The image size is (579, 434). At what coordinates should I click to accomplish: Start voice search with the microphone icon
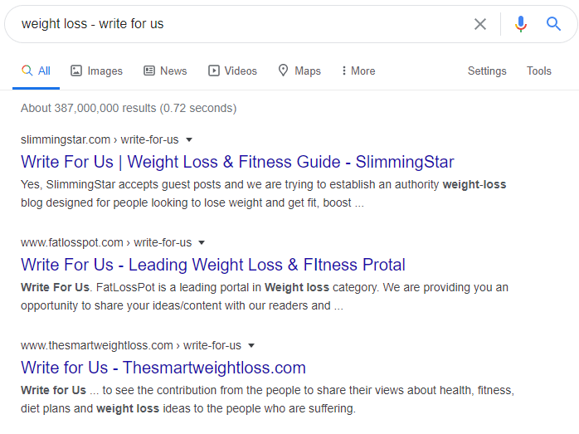tap(521, 24)
